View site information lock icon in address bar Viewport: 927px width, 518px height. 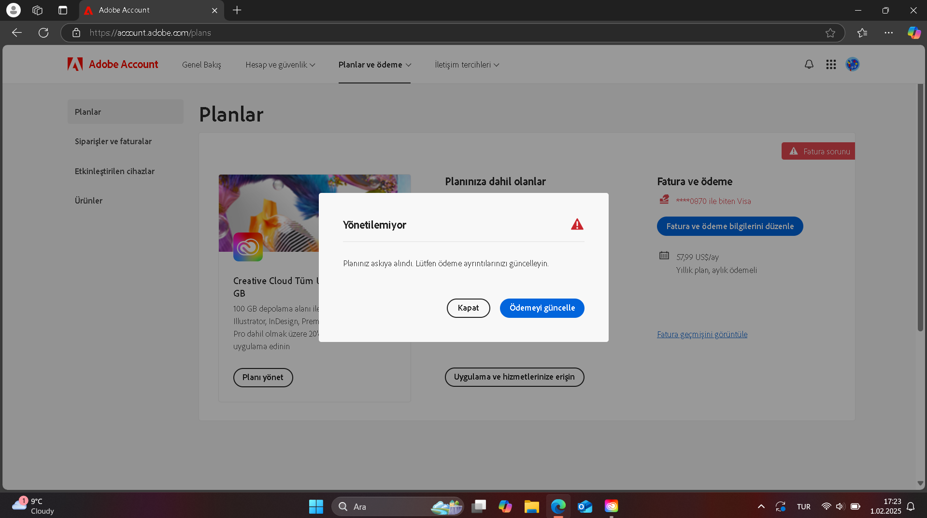(76, 33)
